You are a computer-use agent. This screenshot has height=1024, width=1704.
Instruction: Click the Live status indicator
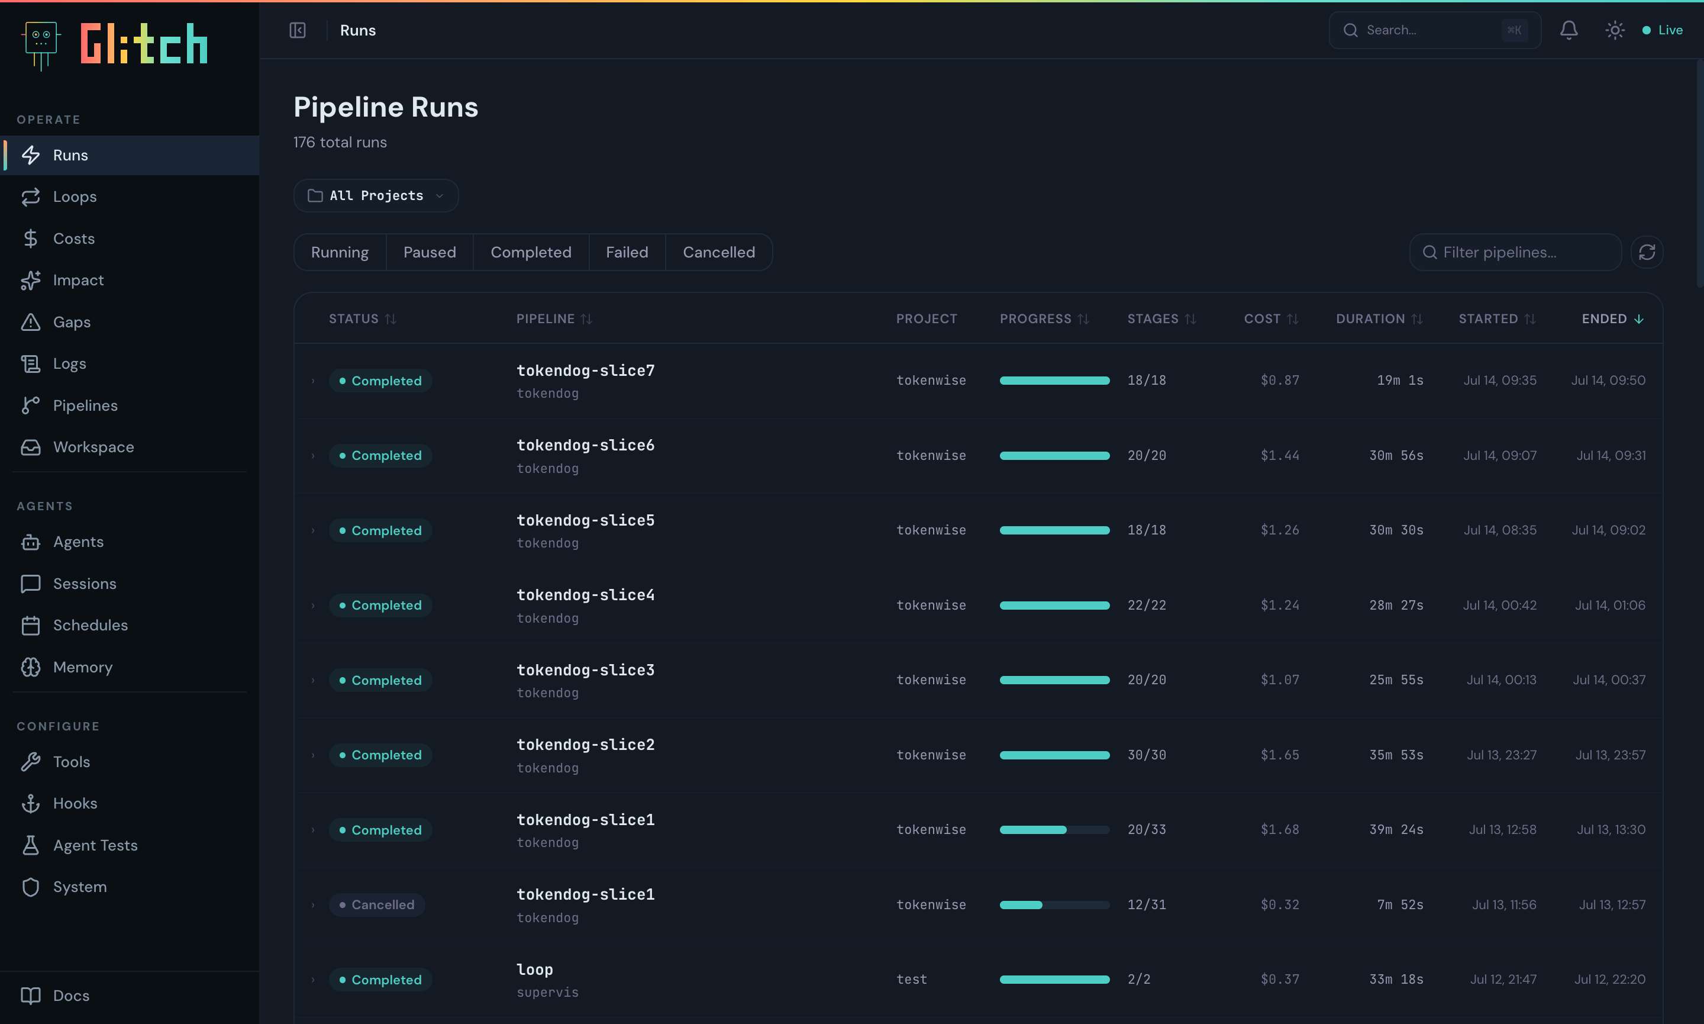pos(1662,30)
